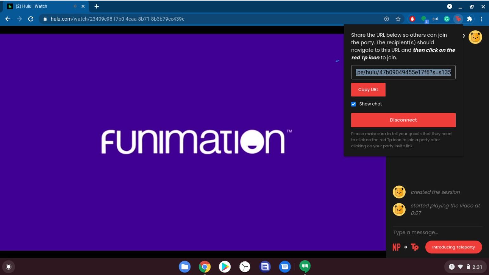Disconnect from the Teleparty session

coord(403,120)
